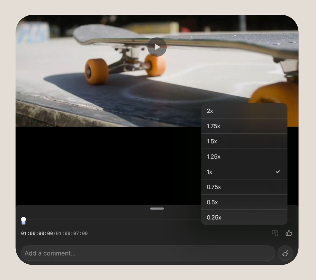Activate the drawing annotation brush icon
The width and height of the screenshot is (316, 280).
[285, 253]
